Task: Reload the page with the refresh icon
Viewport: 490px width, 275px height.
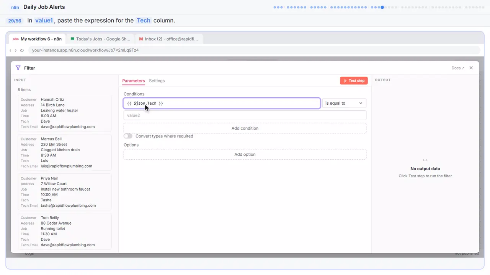Action: 22,50
